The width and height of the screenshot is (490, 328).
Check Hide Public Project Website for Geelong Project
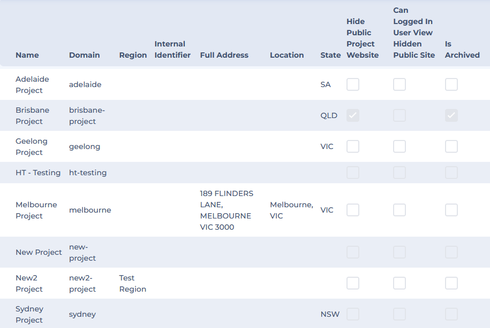[x=352, y=146]
